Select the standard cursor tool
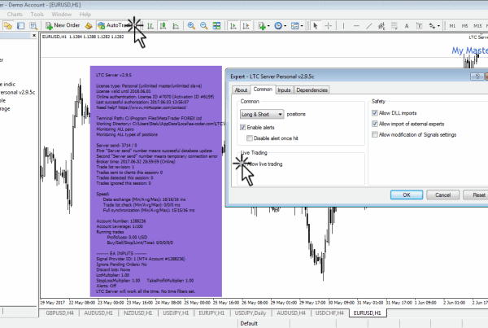This screenshot has height=328, width=488. 316,26
